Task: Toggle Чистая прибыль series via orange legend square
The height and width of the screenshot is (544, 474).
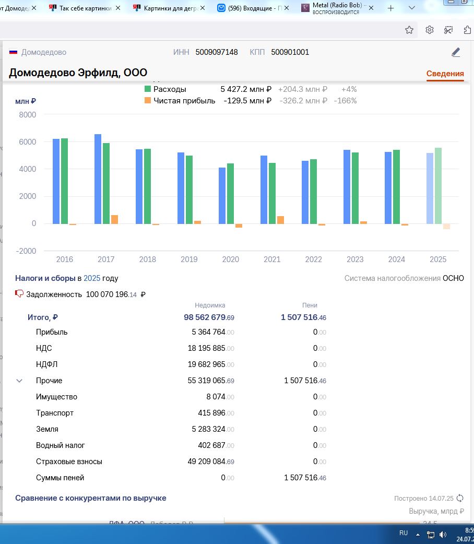Action: pos(148,101)
